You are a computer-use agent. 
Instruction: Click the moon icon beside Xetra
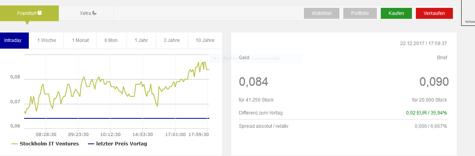click(x=94, y=13)
